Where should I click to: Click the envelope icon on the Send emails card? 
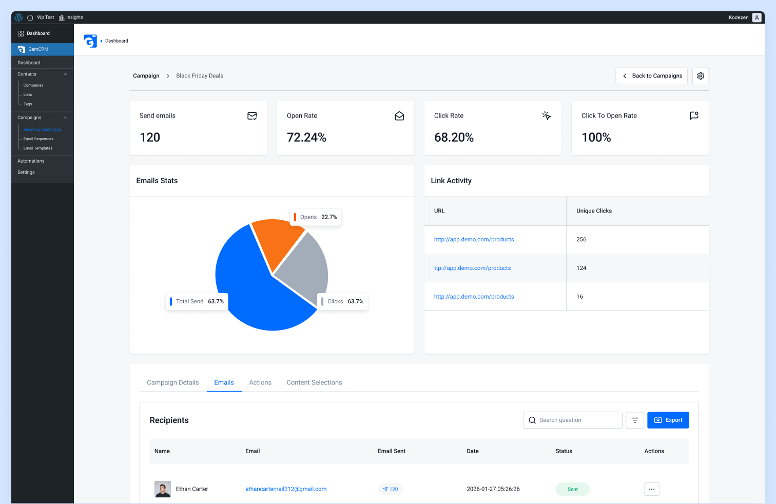[252, 115]
